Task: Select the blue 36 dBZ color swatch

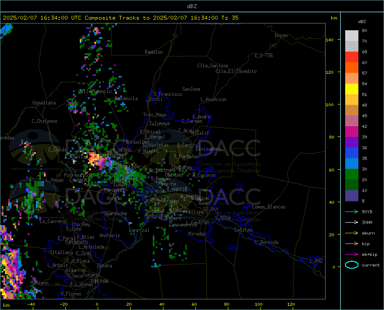Action: 352,153
